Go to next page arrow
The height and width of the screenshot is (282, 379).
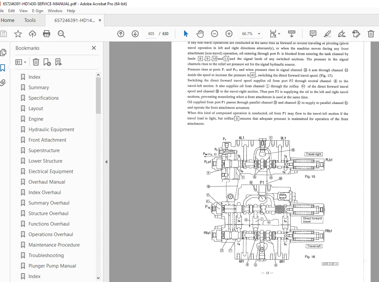tap(135, 34)
